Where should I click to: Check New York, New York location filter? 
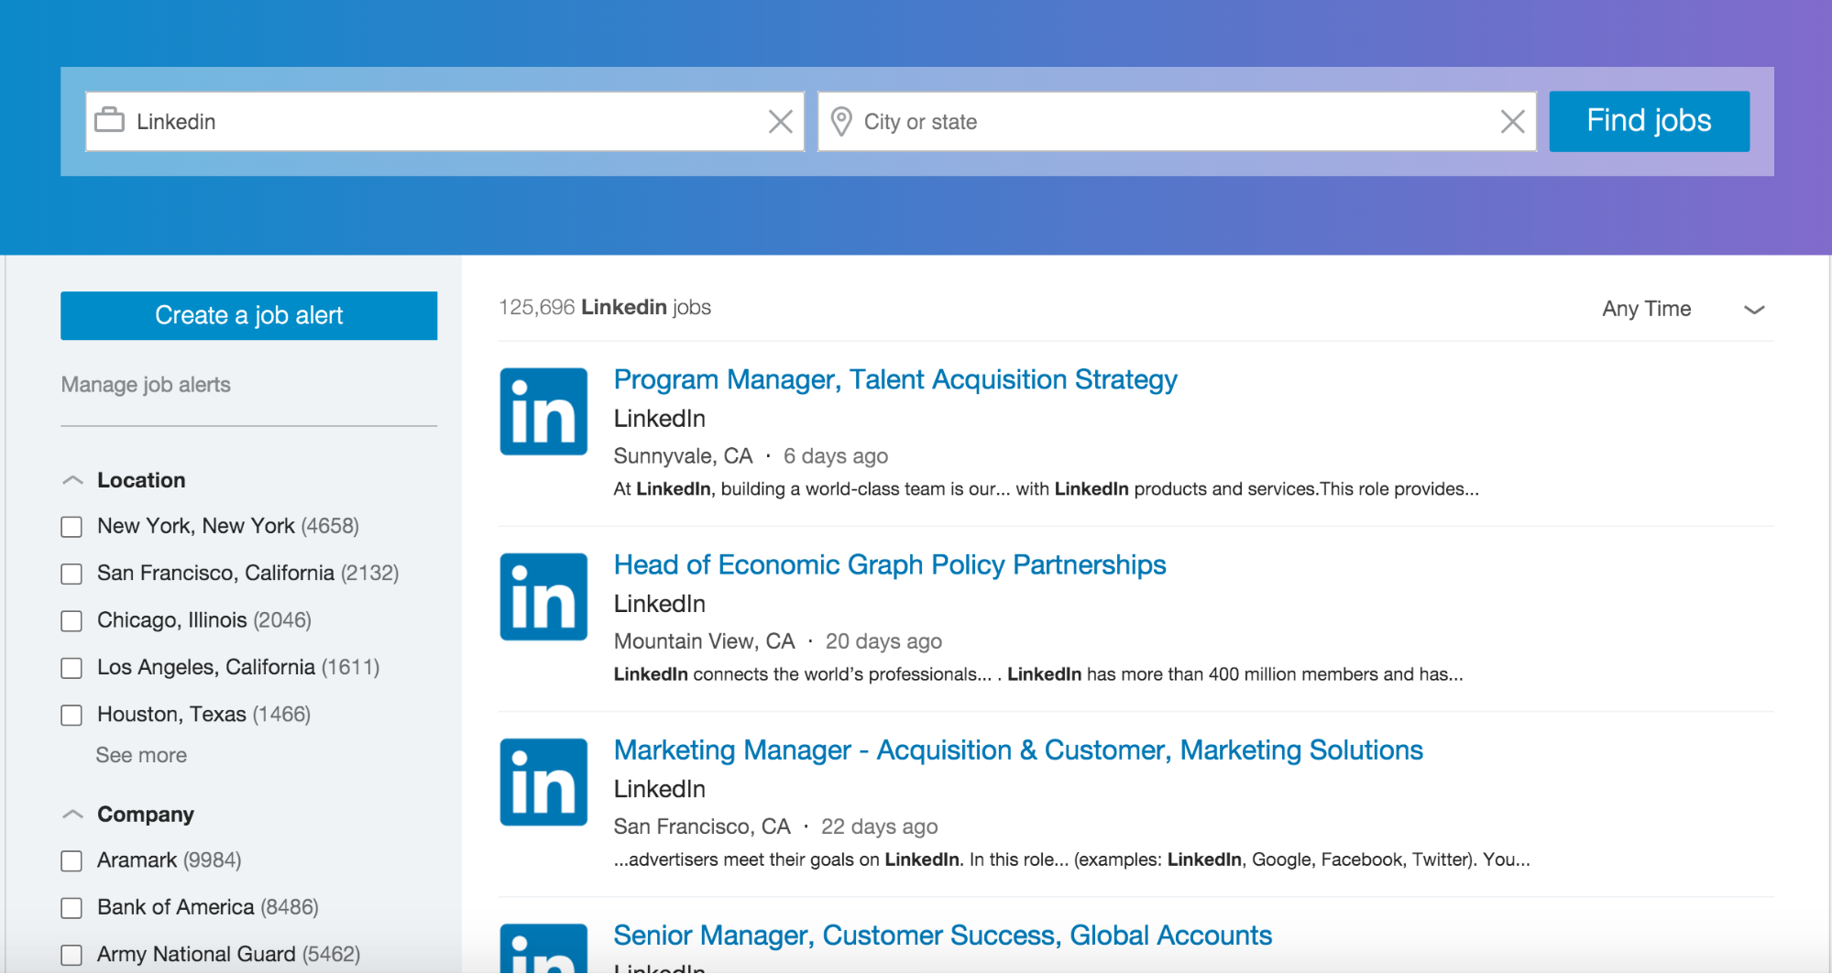(71, 527)
